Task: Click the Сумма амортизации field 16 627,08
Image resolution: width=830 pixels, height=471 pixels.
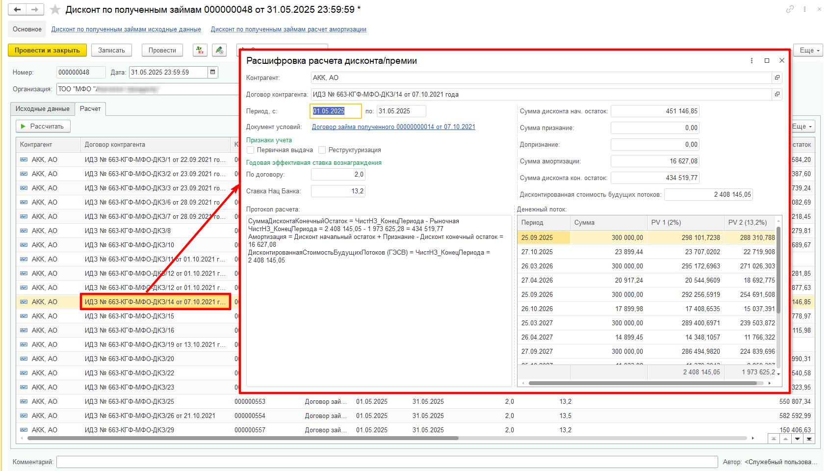Action: coord(655,161)
